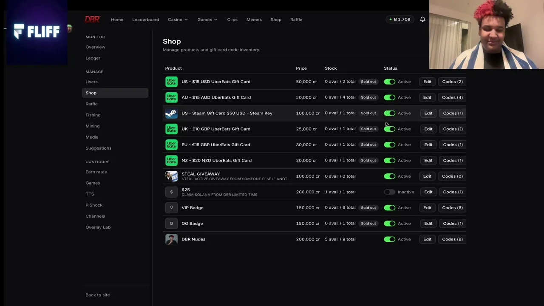Open Codes (6) for VIP Badge
This screenshot has height=306, width=544.
[x=452, y=207]
